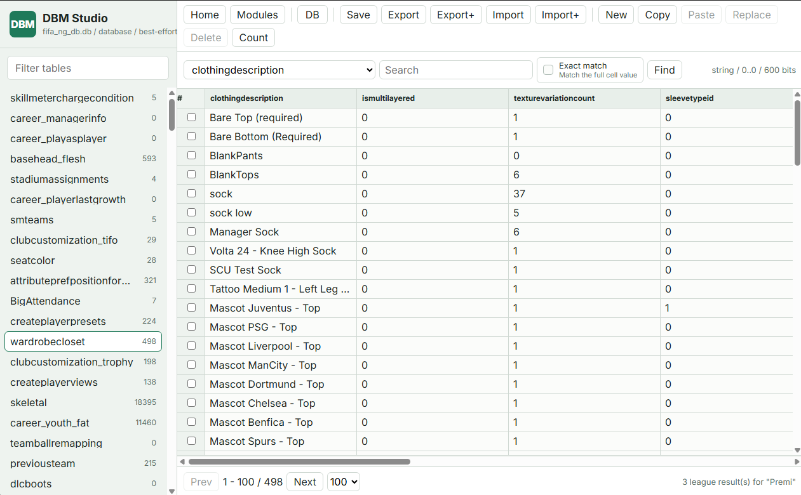The height and width of the screenshot is (495, 801).
Task: Open the basehead_flesh table
Action: pos(83,159)
